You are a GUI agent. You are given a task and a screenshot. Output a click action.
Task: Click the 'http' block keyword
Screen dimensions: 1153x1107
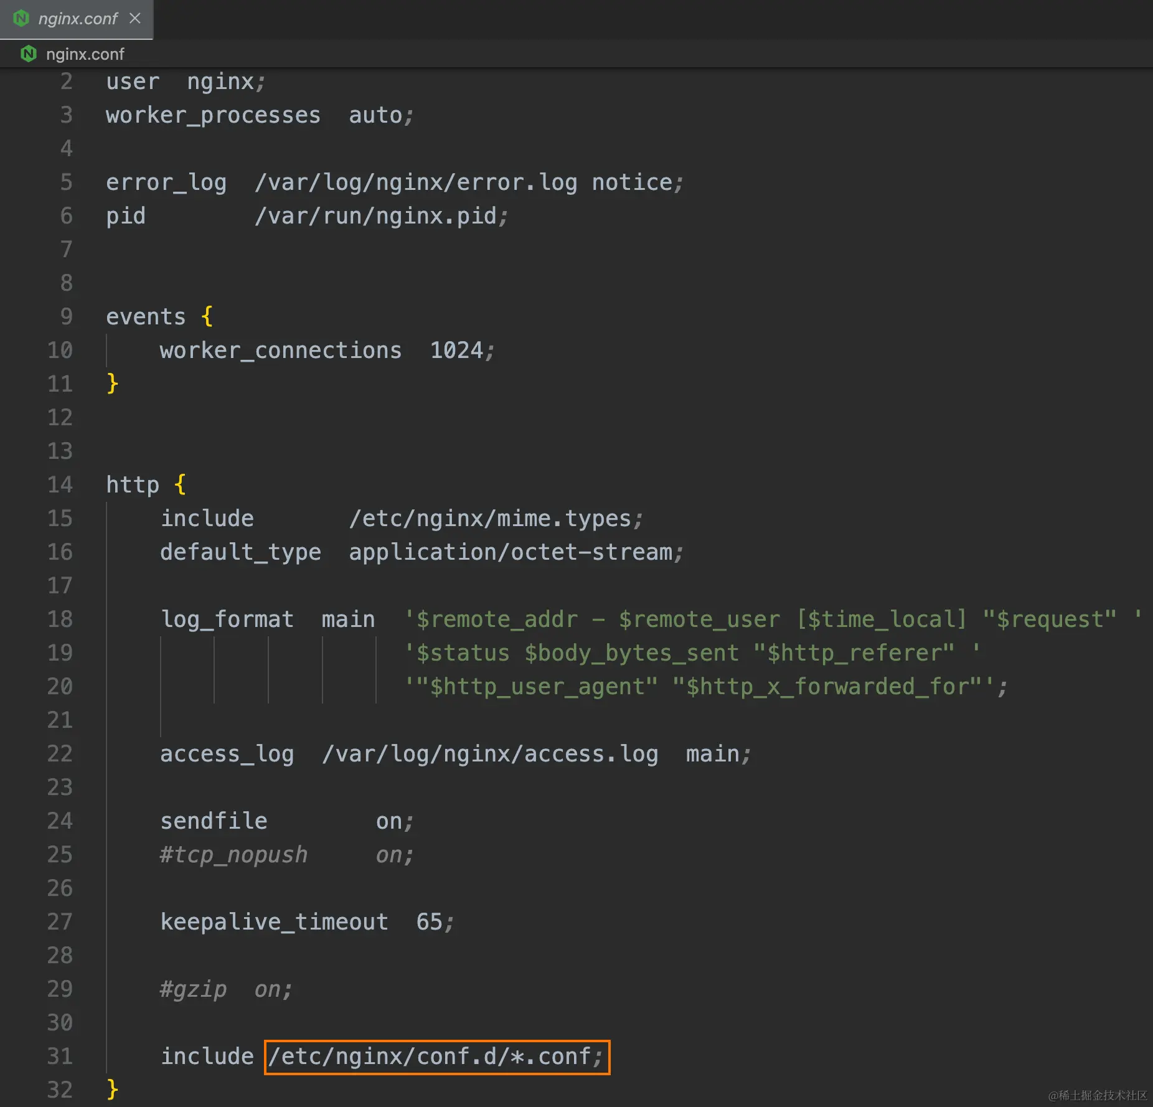(133, 485)
